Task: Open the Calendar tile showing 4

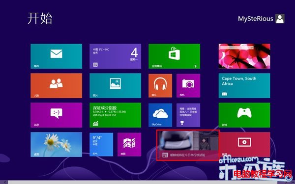Action: tap(116, 56)
